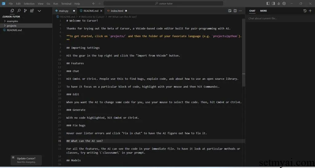
Task: Open the Terminal menu
Action: [x=66, y=4]
